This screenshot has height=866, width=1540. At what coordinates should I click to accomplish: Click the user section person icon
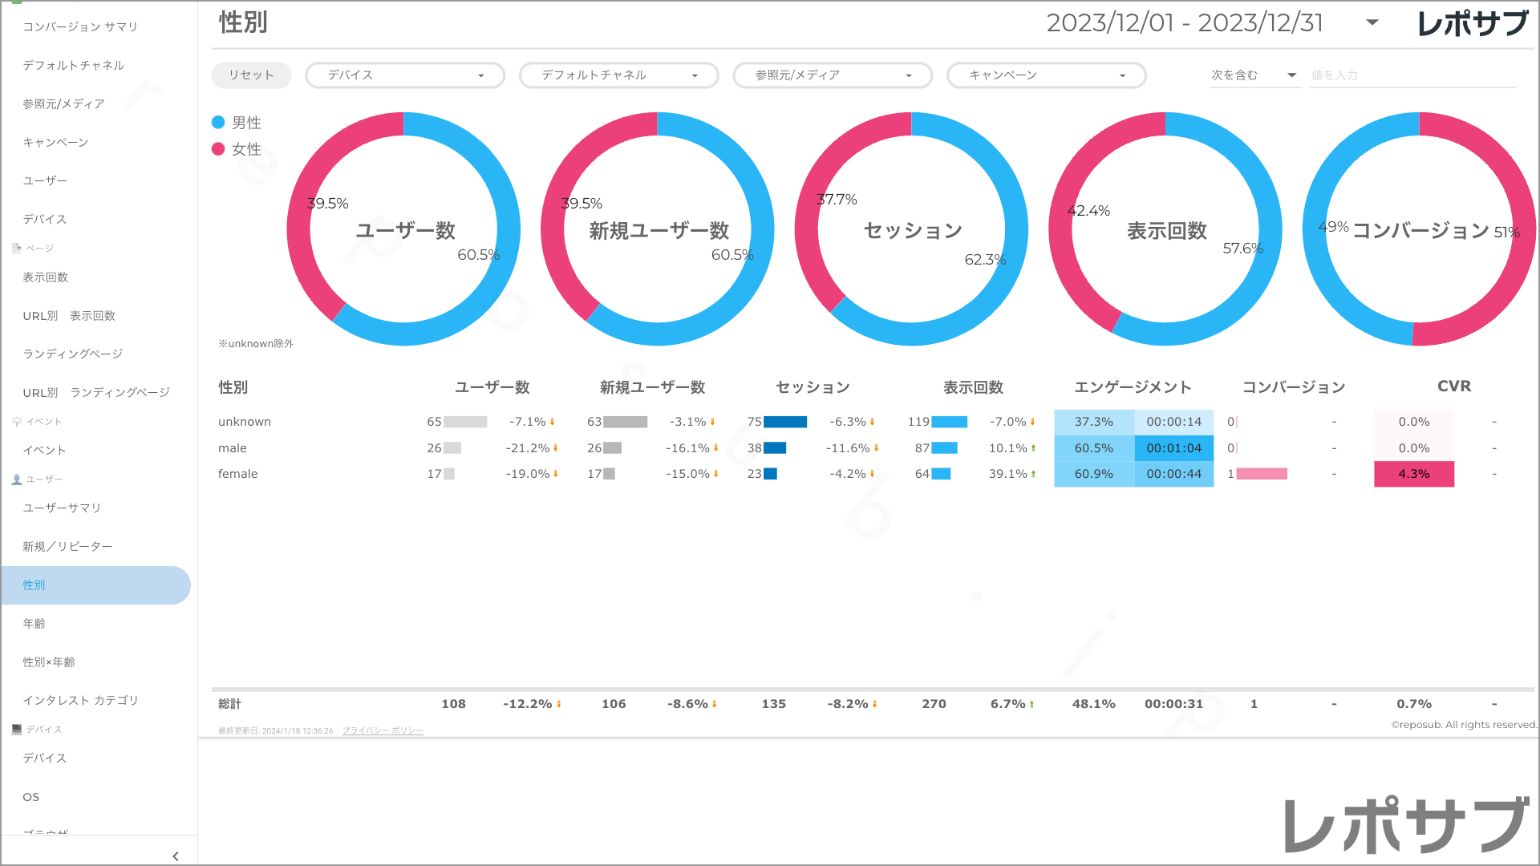17,480
